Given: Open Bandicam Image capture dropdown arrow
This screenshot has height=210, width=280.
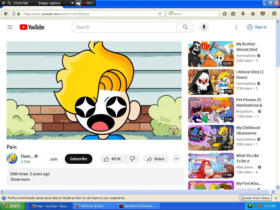Looking at the screenshot, I should [x=72, y=3].
